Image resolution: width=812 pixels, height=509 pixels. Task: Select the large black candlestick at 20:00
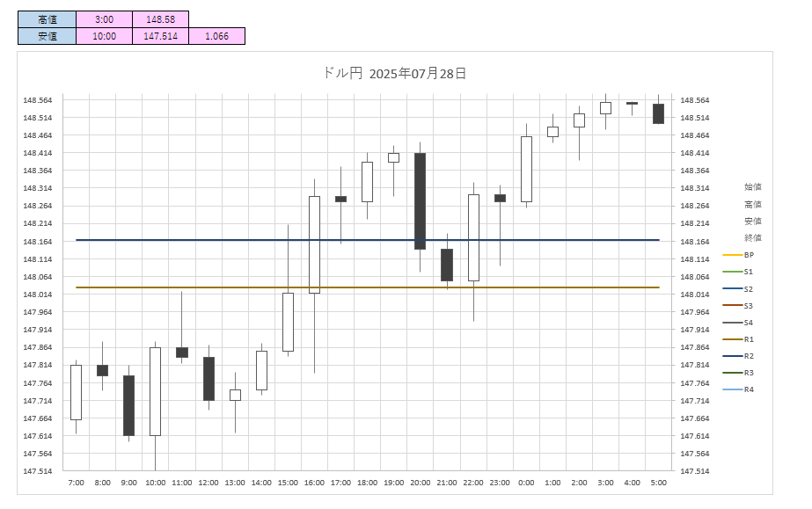421,200
